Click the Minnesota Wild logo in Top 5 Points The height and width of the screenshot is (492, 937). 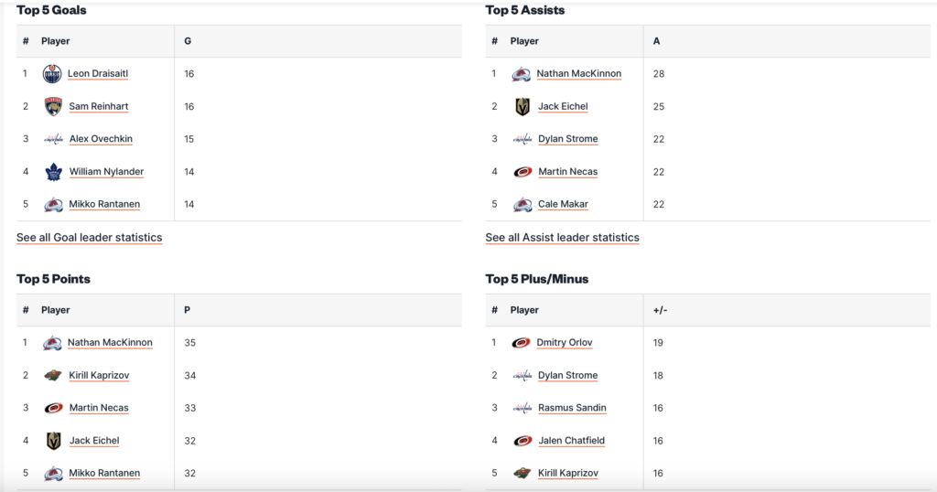[53, 376]
